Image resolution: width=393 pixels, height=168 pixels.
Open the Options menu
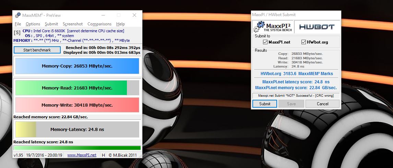tap(33, 24)
